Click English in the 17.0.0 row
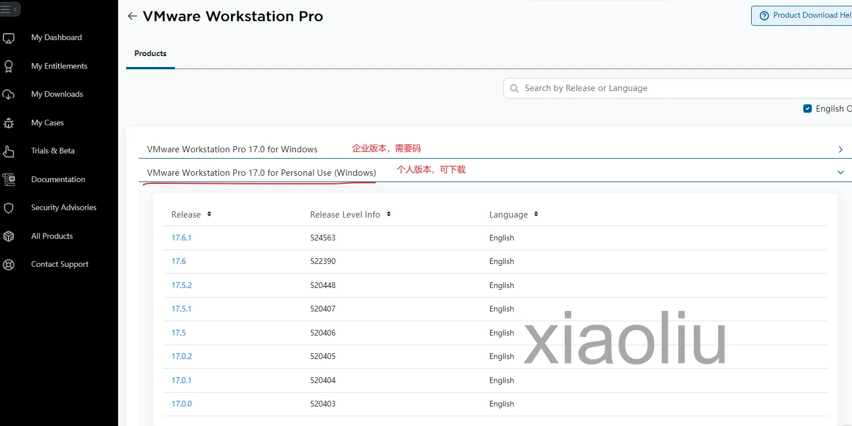The image size is (852, 426). pos(502,404)
